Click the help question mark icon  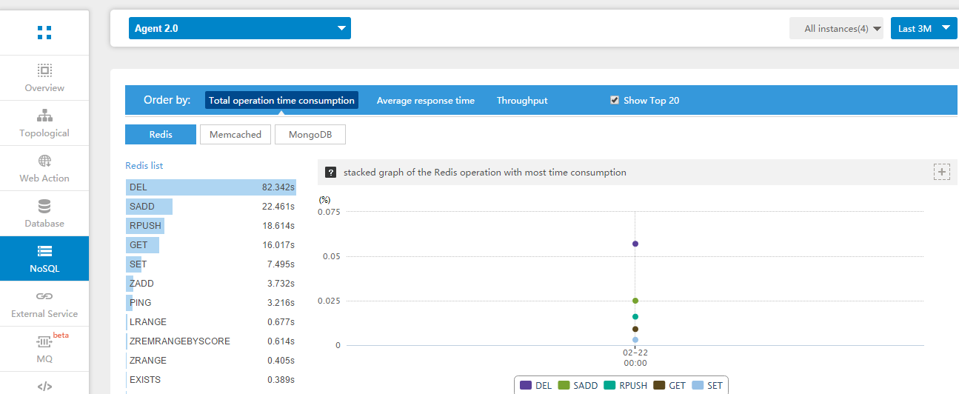click(331, 173)
